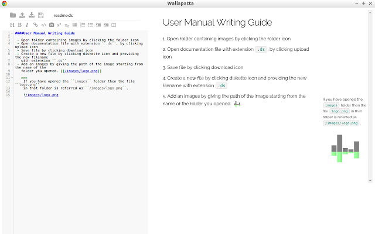Save file with the download icon
This screenshot has height=234, width=375.
pyautogui.click(x=32, y=15)
